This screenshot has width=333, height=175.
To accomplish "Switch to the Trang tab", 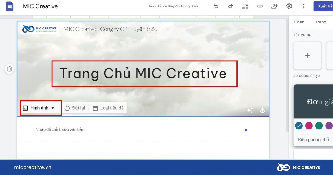I will point(321,22).
